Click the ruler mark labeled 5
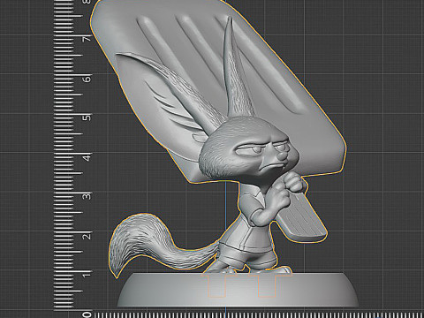The width and height of the screenshot is (424, 318). point(87,117)
